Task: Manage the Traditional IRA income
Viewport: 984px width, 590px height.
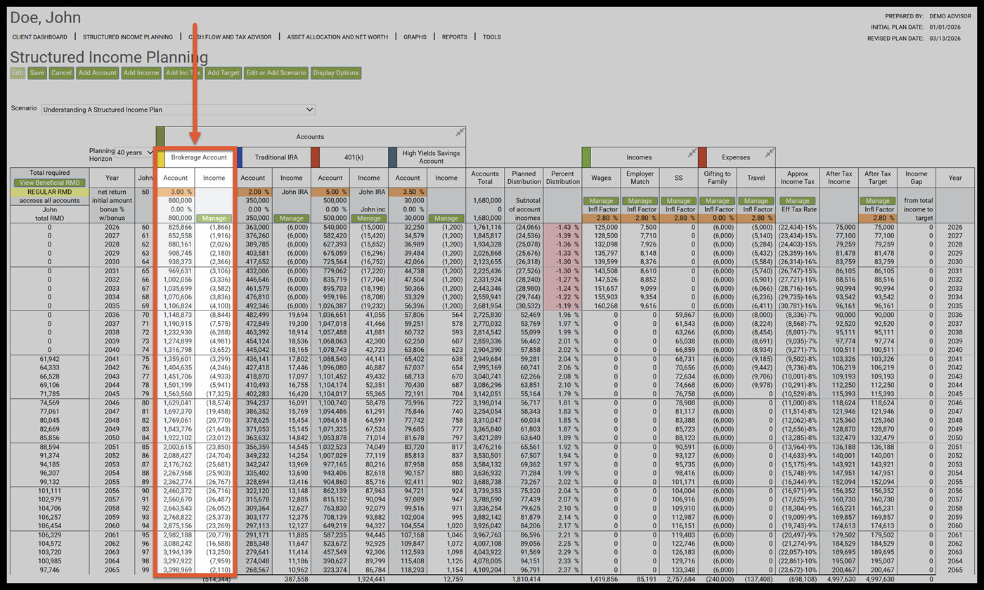Action: 291,218
